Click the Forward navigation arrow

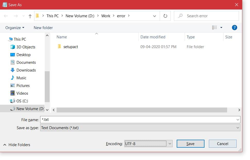click(x=16, y=16)
